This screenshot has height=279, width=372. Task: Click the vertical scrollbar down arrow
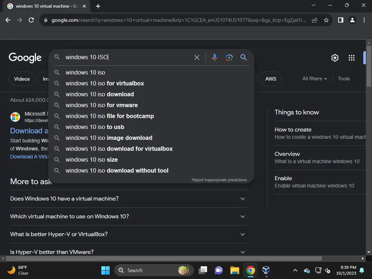369,252
